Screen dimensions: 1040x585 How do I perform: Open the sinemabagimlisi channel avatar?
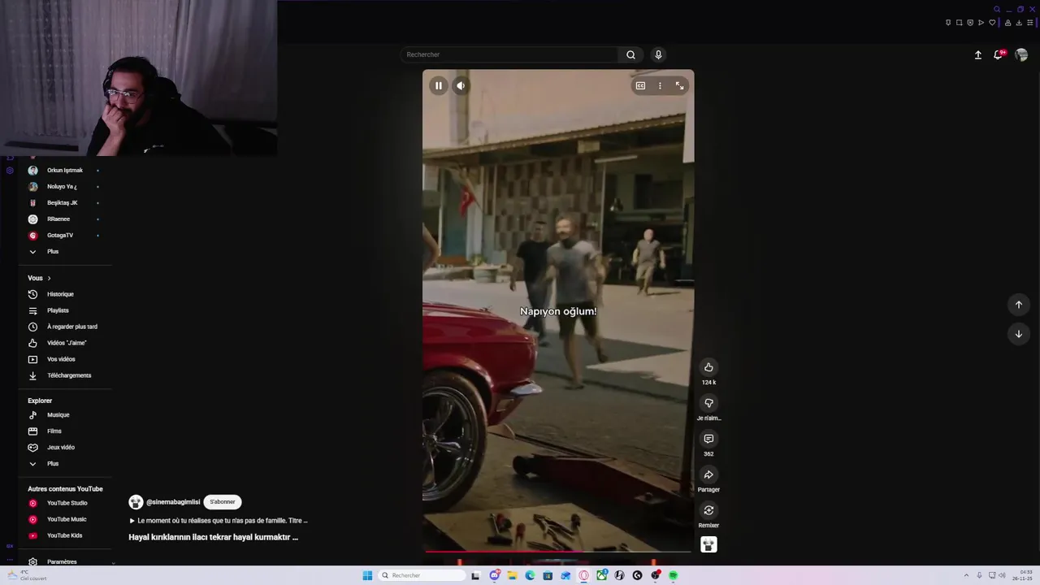point(136,502)
